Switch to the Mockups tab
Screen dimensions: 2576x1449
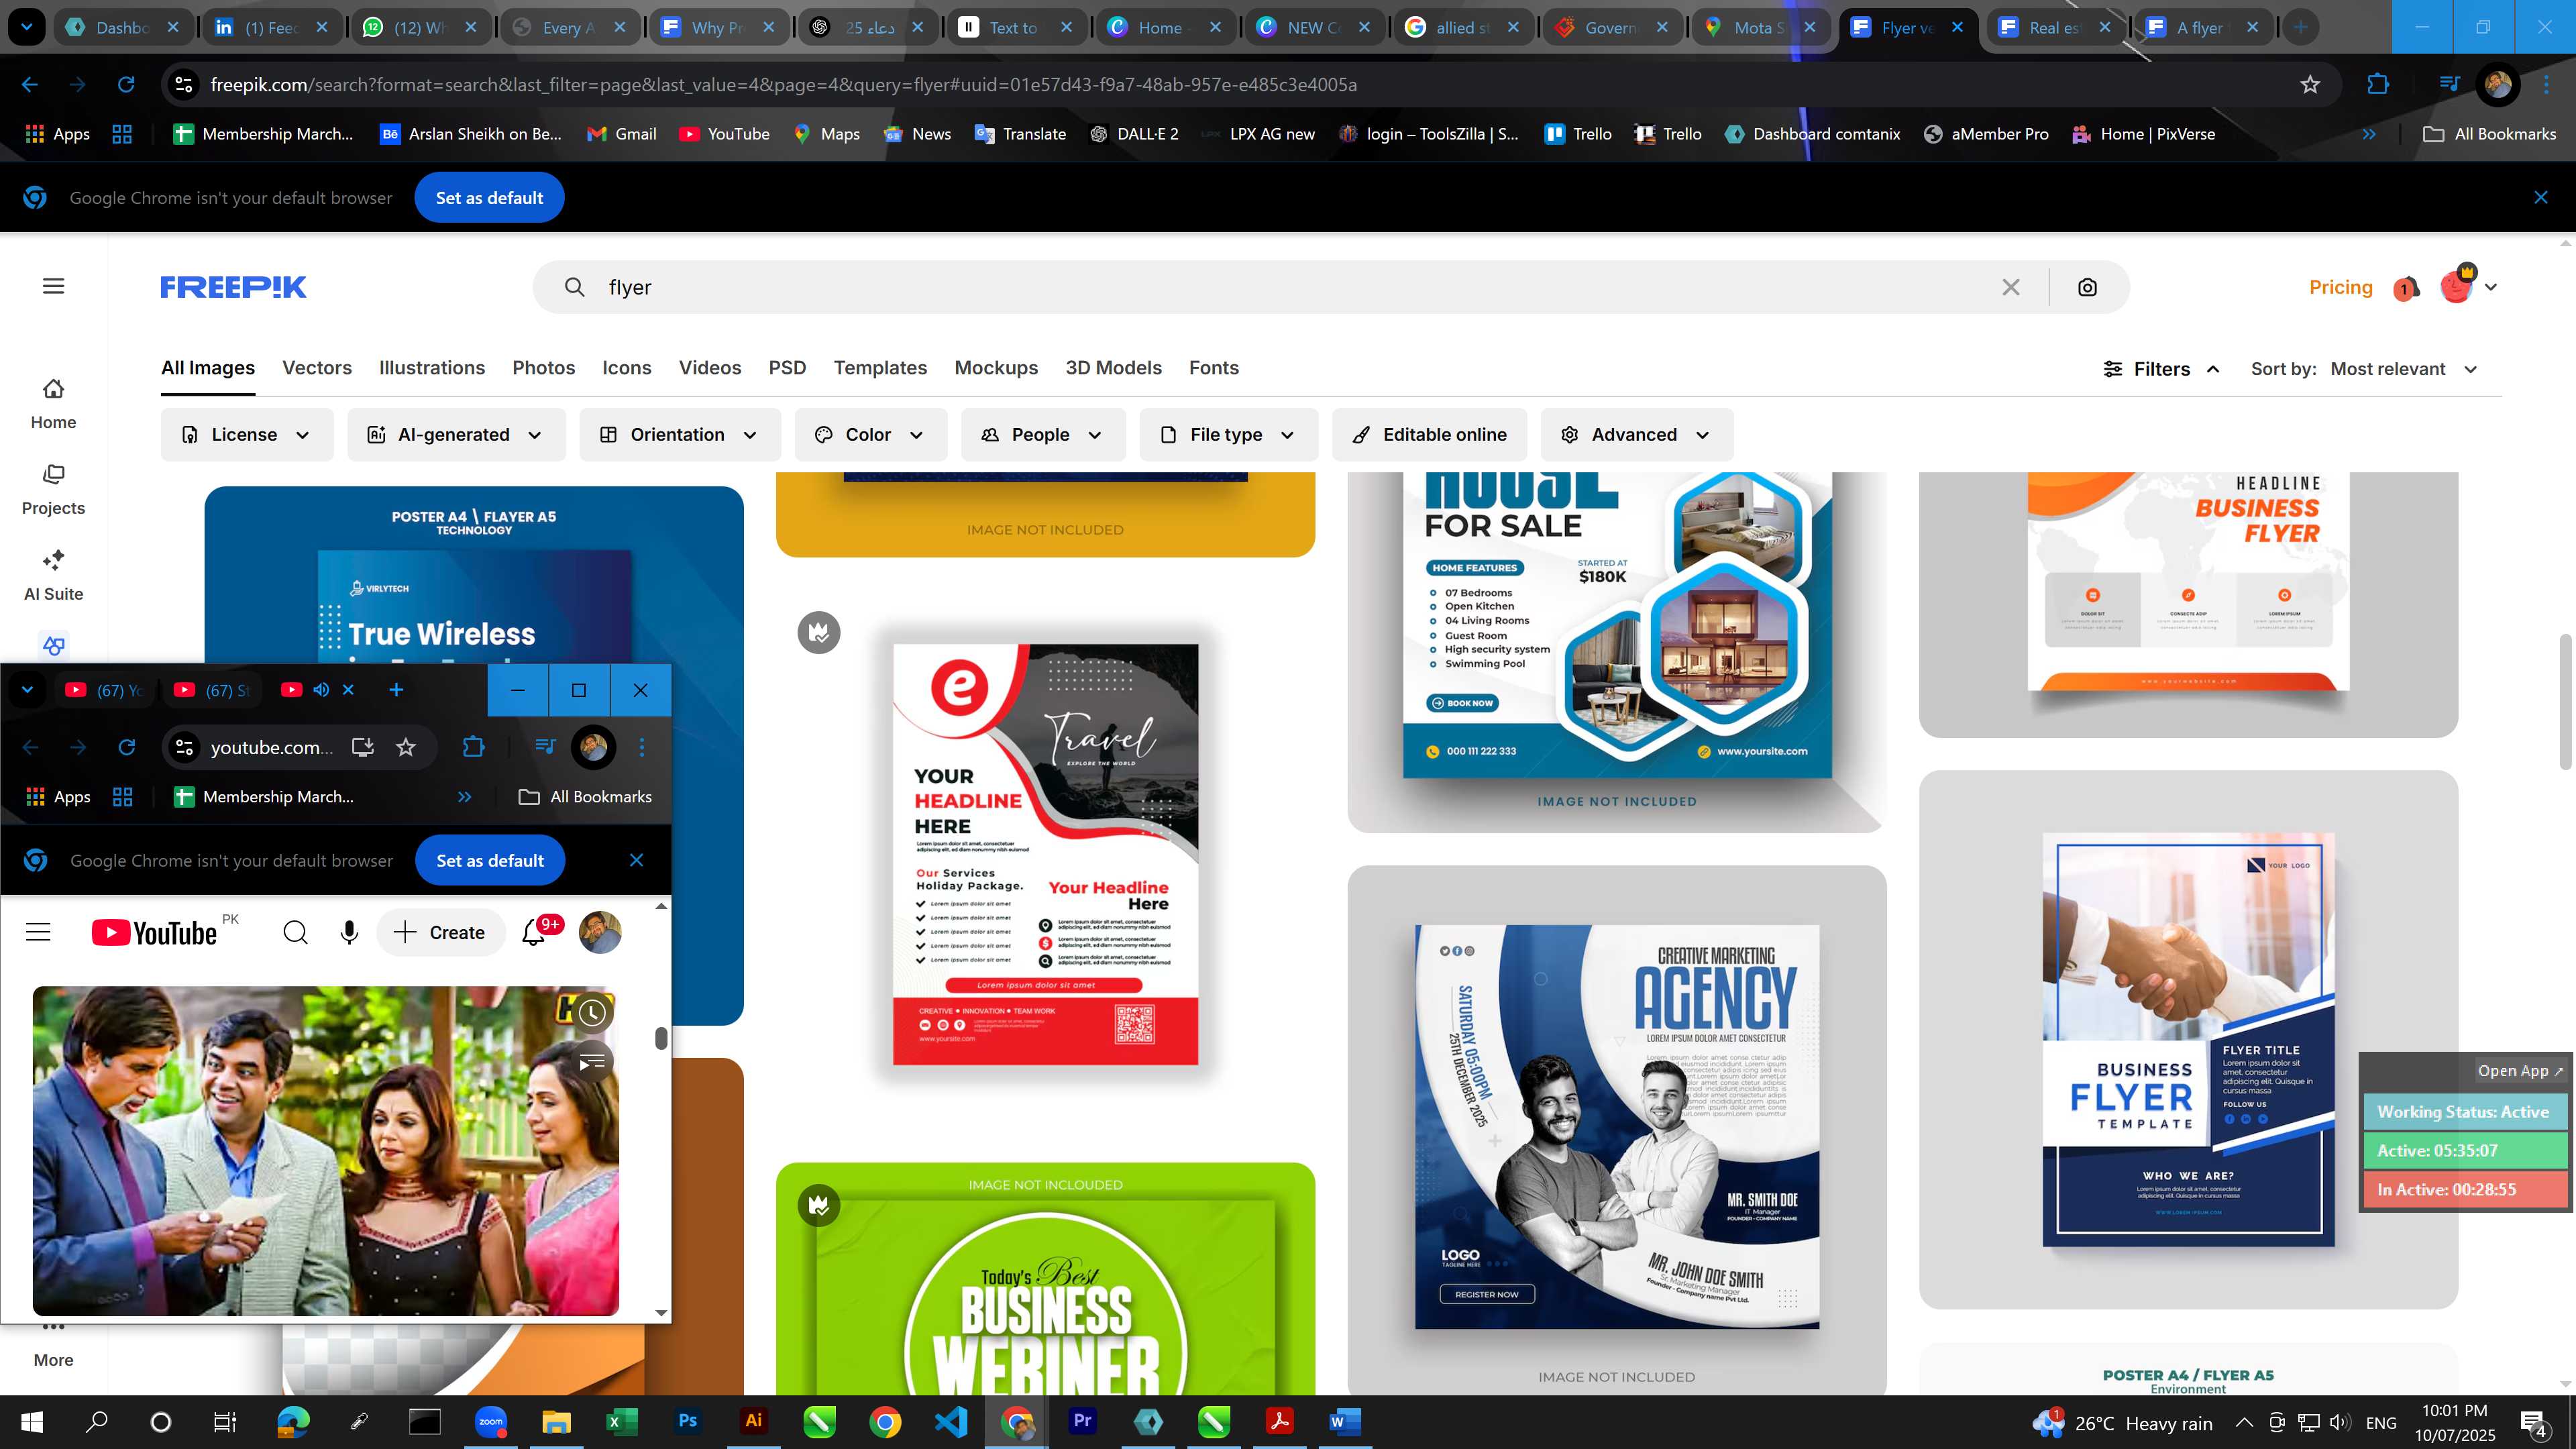[x=996, y=368]
